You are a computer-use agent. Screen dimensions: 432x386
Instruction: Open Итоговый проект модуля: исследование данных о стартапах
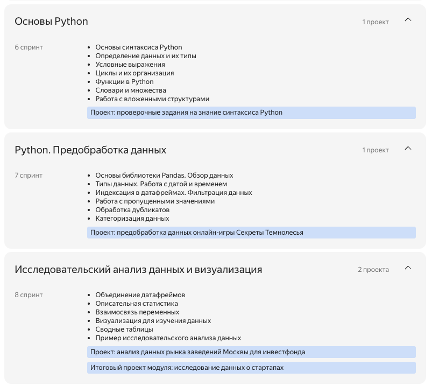pos(251,368)
